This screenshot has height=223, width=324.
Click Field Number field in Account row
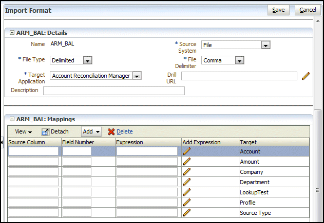(77, 151)
